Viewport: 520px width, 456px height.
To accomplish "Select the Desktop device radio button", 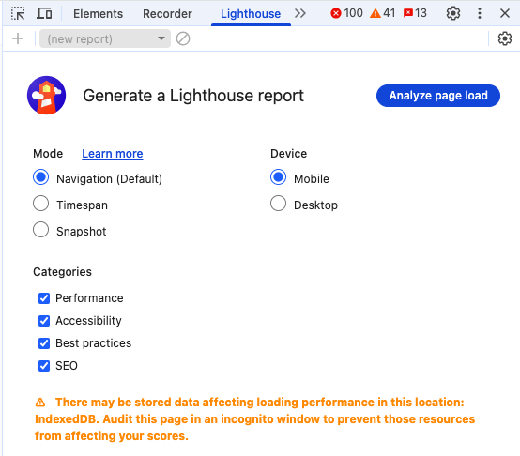I will coord(278,204).
